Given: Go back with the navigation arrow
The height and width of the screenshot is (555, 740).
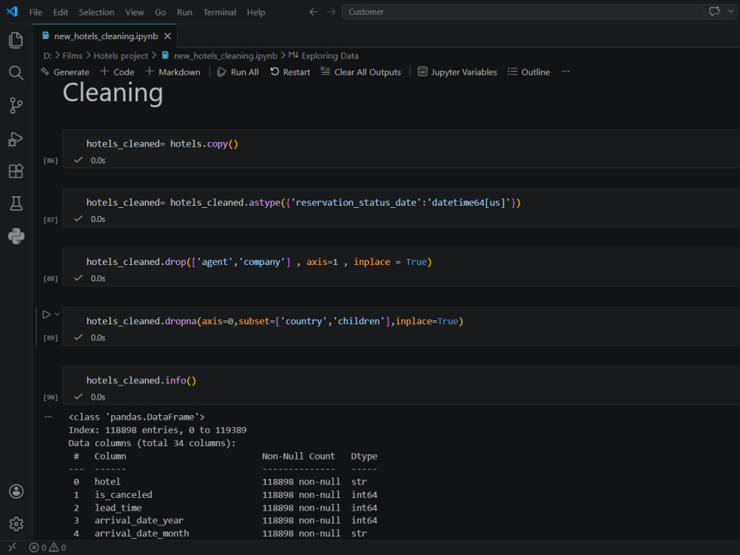Looking at the screenshot, I should 313,12.
